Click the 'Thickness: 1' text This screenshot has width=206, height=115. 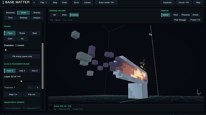9,87
